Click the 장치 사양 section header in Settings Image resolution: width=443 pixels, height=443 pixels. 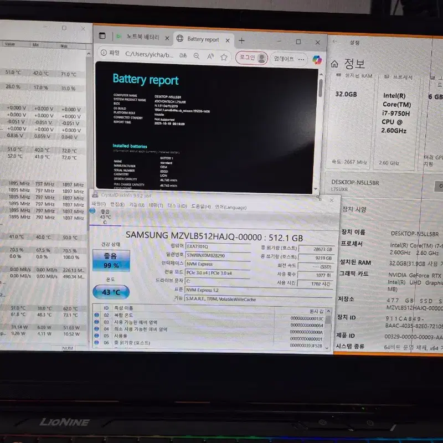pyautogui.click(x=354, y=209)
